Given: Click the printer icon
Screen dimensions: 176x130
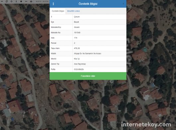Looking at the screenshot, I should pos(31,1).
